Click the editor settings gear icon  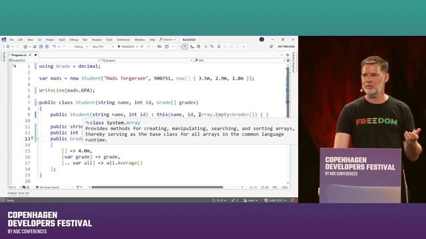click(x=288, y=55)
